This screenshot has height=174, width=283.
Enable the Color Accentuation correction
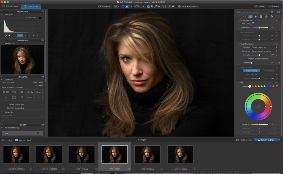point(239,32)
